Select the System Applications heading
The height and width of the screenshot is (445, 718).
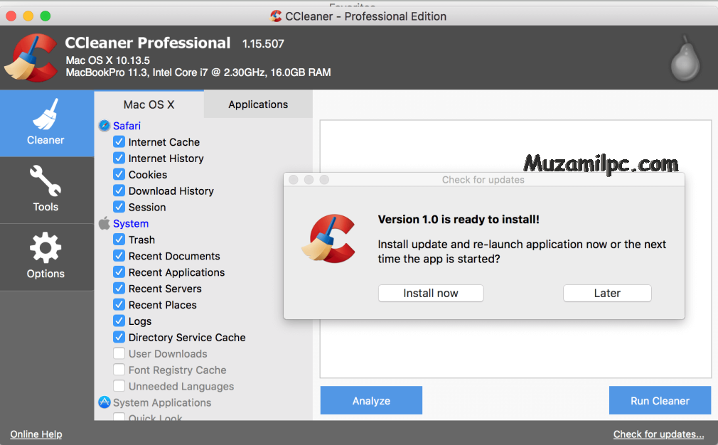162,402
